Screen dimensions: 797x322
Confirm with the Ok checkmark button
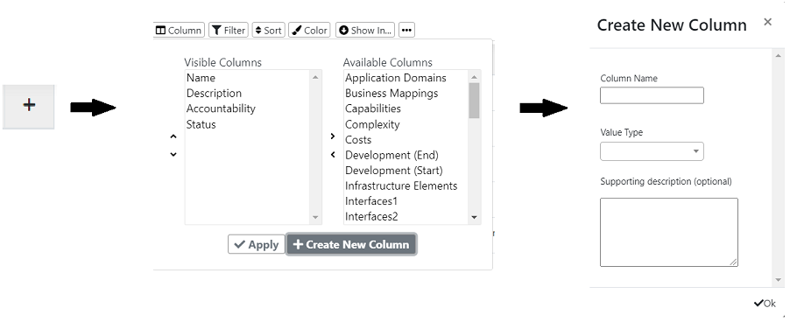[x=765, y=304]
